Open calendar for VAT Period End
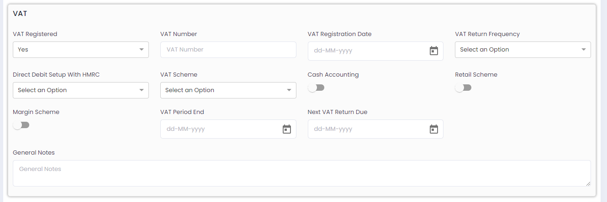 coord(287,129)
